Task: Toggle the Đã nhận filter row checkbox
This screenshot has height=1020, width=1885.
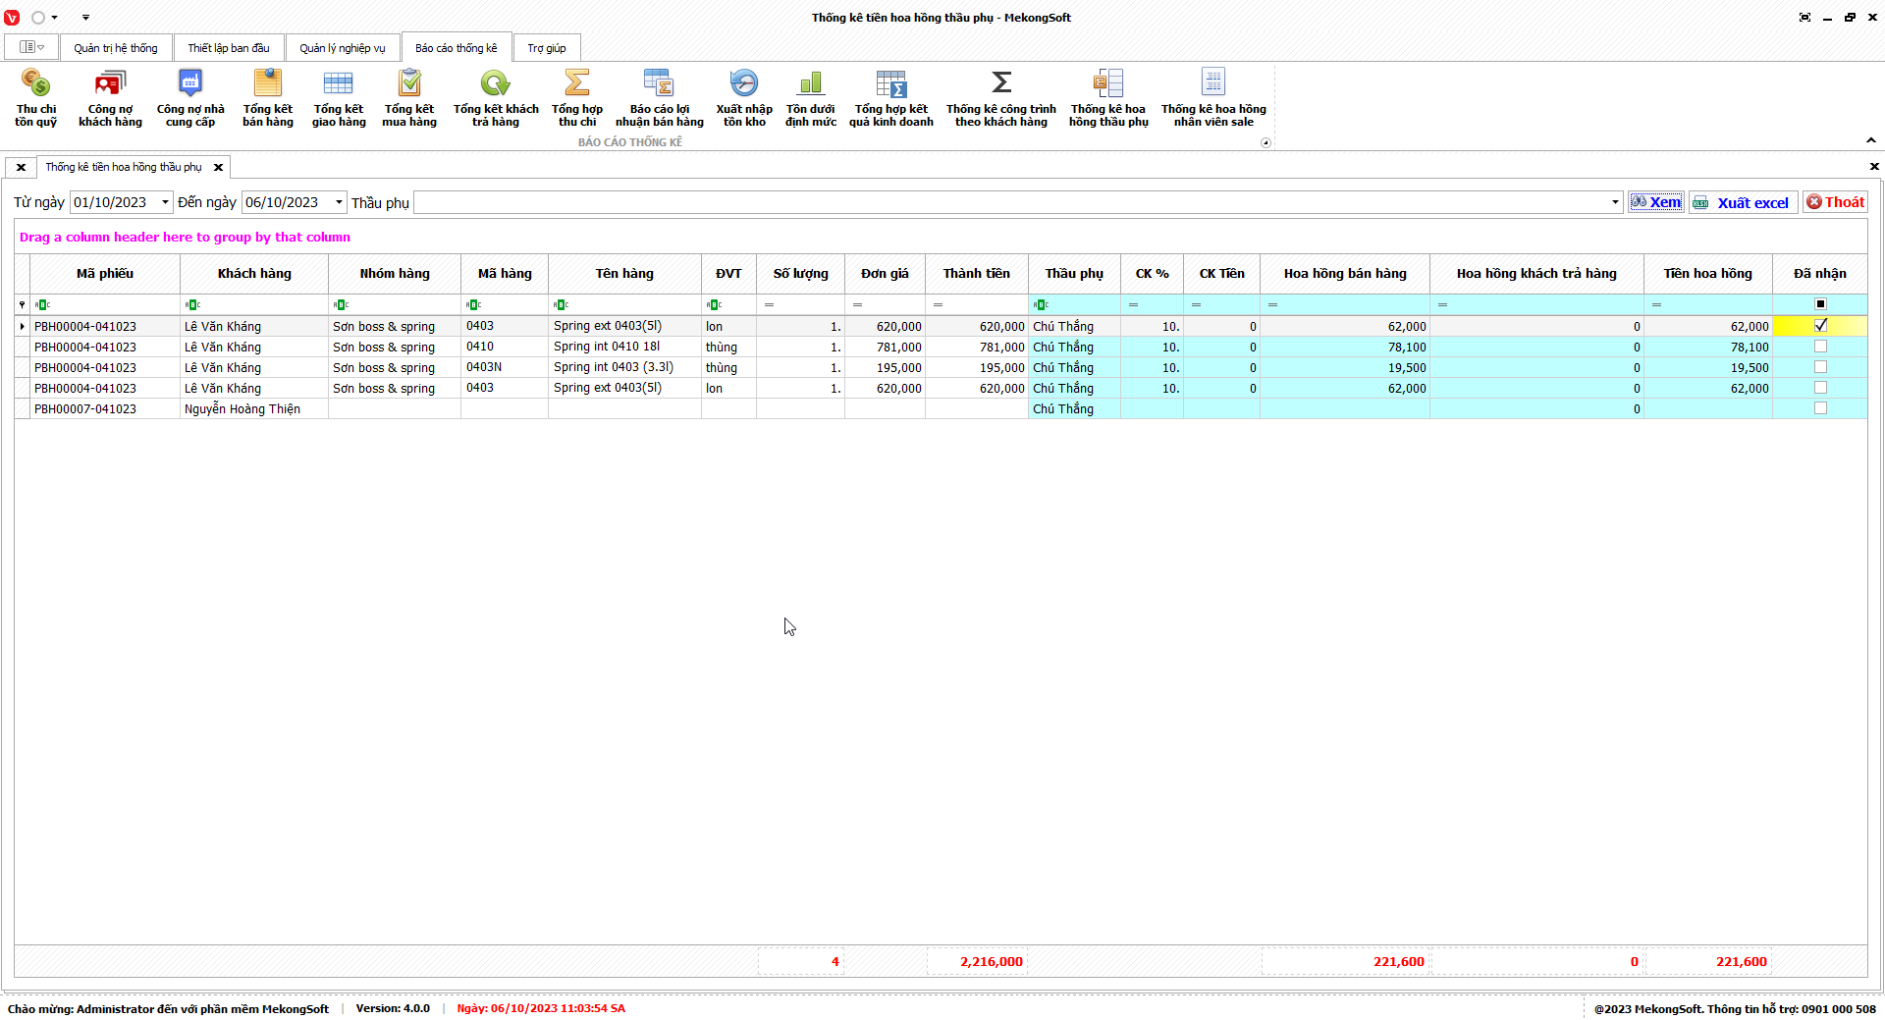Action: click(x=1820, y=304)
